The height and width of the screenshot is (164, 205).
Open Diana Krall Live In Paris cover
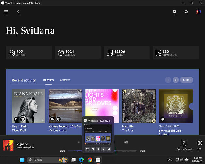[29, 106]
